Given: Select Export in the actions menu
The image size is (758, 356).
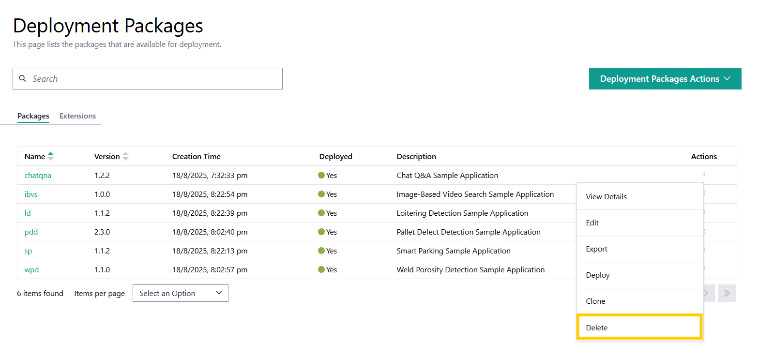Looking at the screenshot, I should pos(596,249).
